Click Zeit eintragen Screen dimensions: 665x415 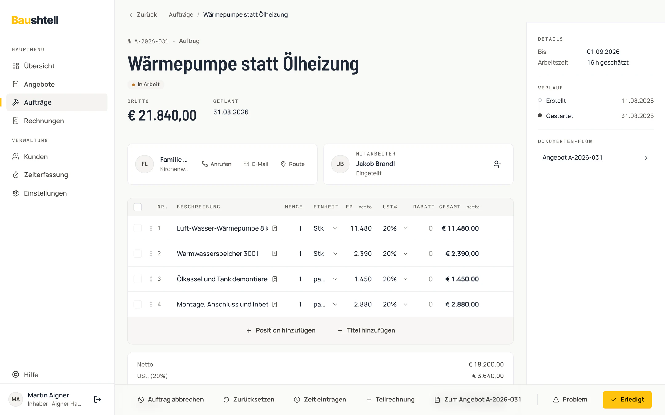(320, 400)
